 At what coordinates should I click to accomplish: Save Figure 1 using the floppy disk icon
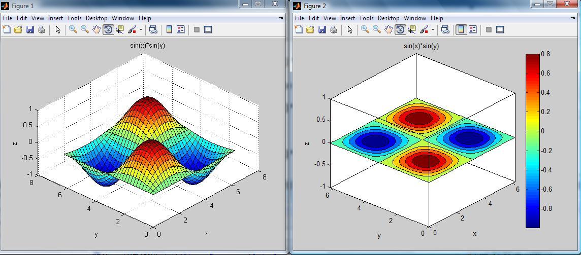click(30, 30)
